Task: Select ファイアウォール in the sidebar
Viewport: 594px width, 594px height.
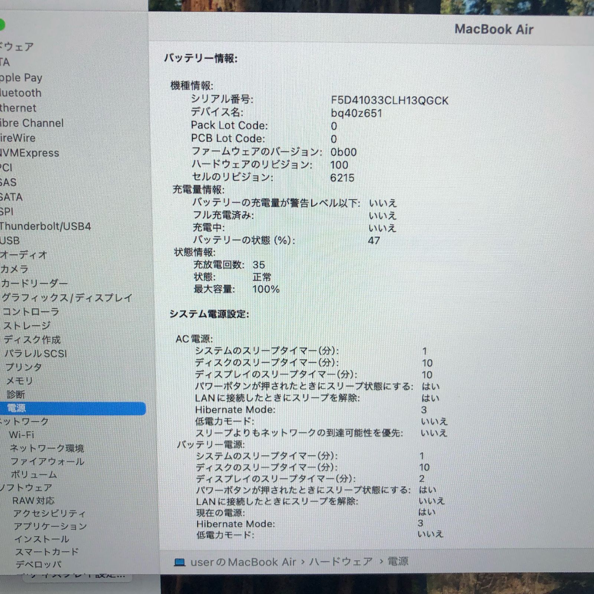Action: point(48,461)
